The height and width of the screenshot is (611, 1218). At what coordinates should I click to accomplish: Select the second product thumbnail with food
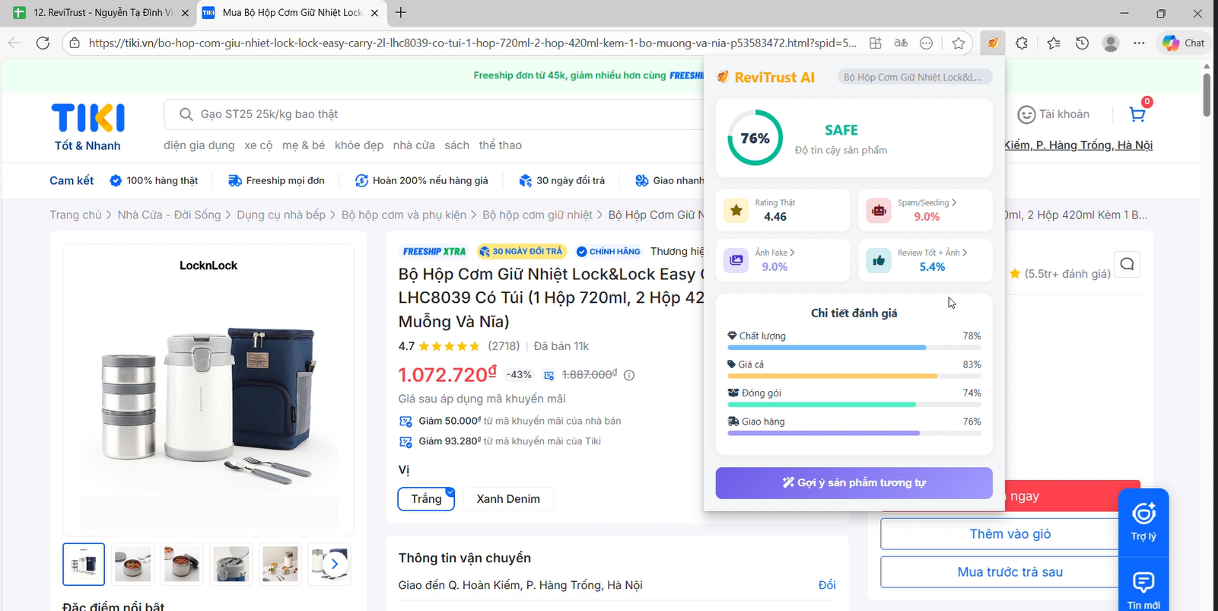132,564
